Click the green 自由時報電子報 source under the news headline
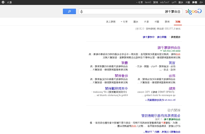Screen dimensions: 205x134 [x=172, y=119]
